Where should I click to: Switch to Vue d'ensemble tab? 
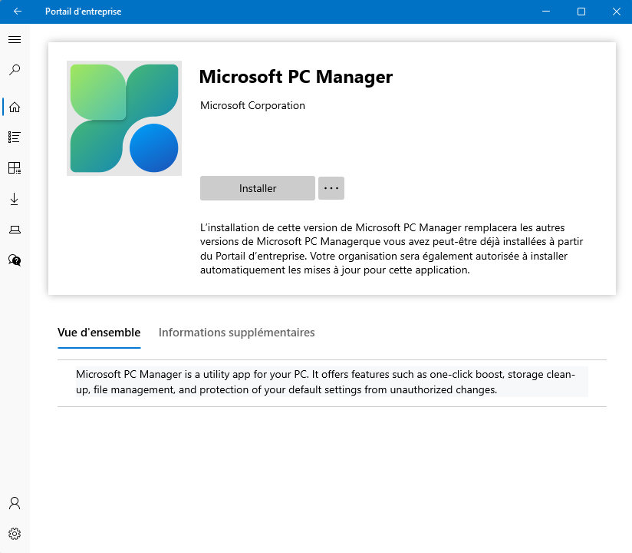tap(99, 333)
